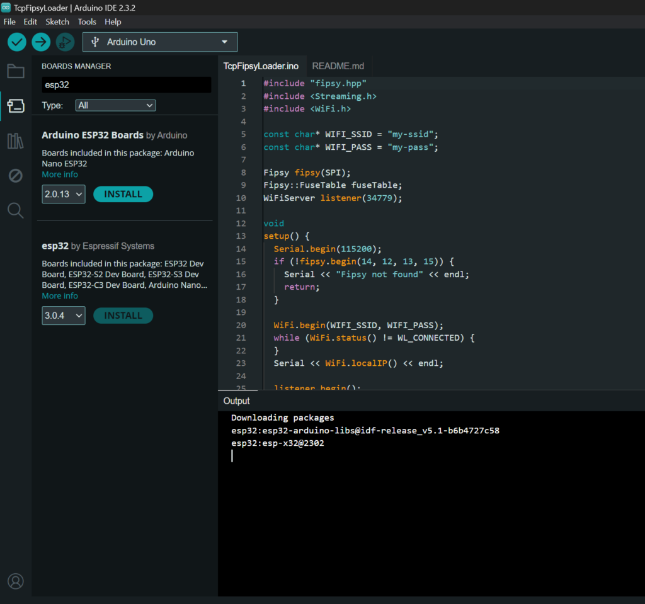Click line number 10 in the gutter
Screen dimensions: 645x604
(x=241, y=198)
